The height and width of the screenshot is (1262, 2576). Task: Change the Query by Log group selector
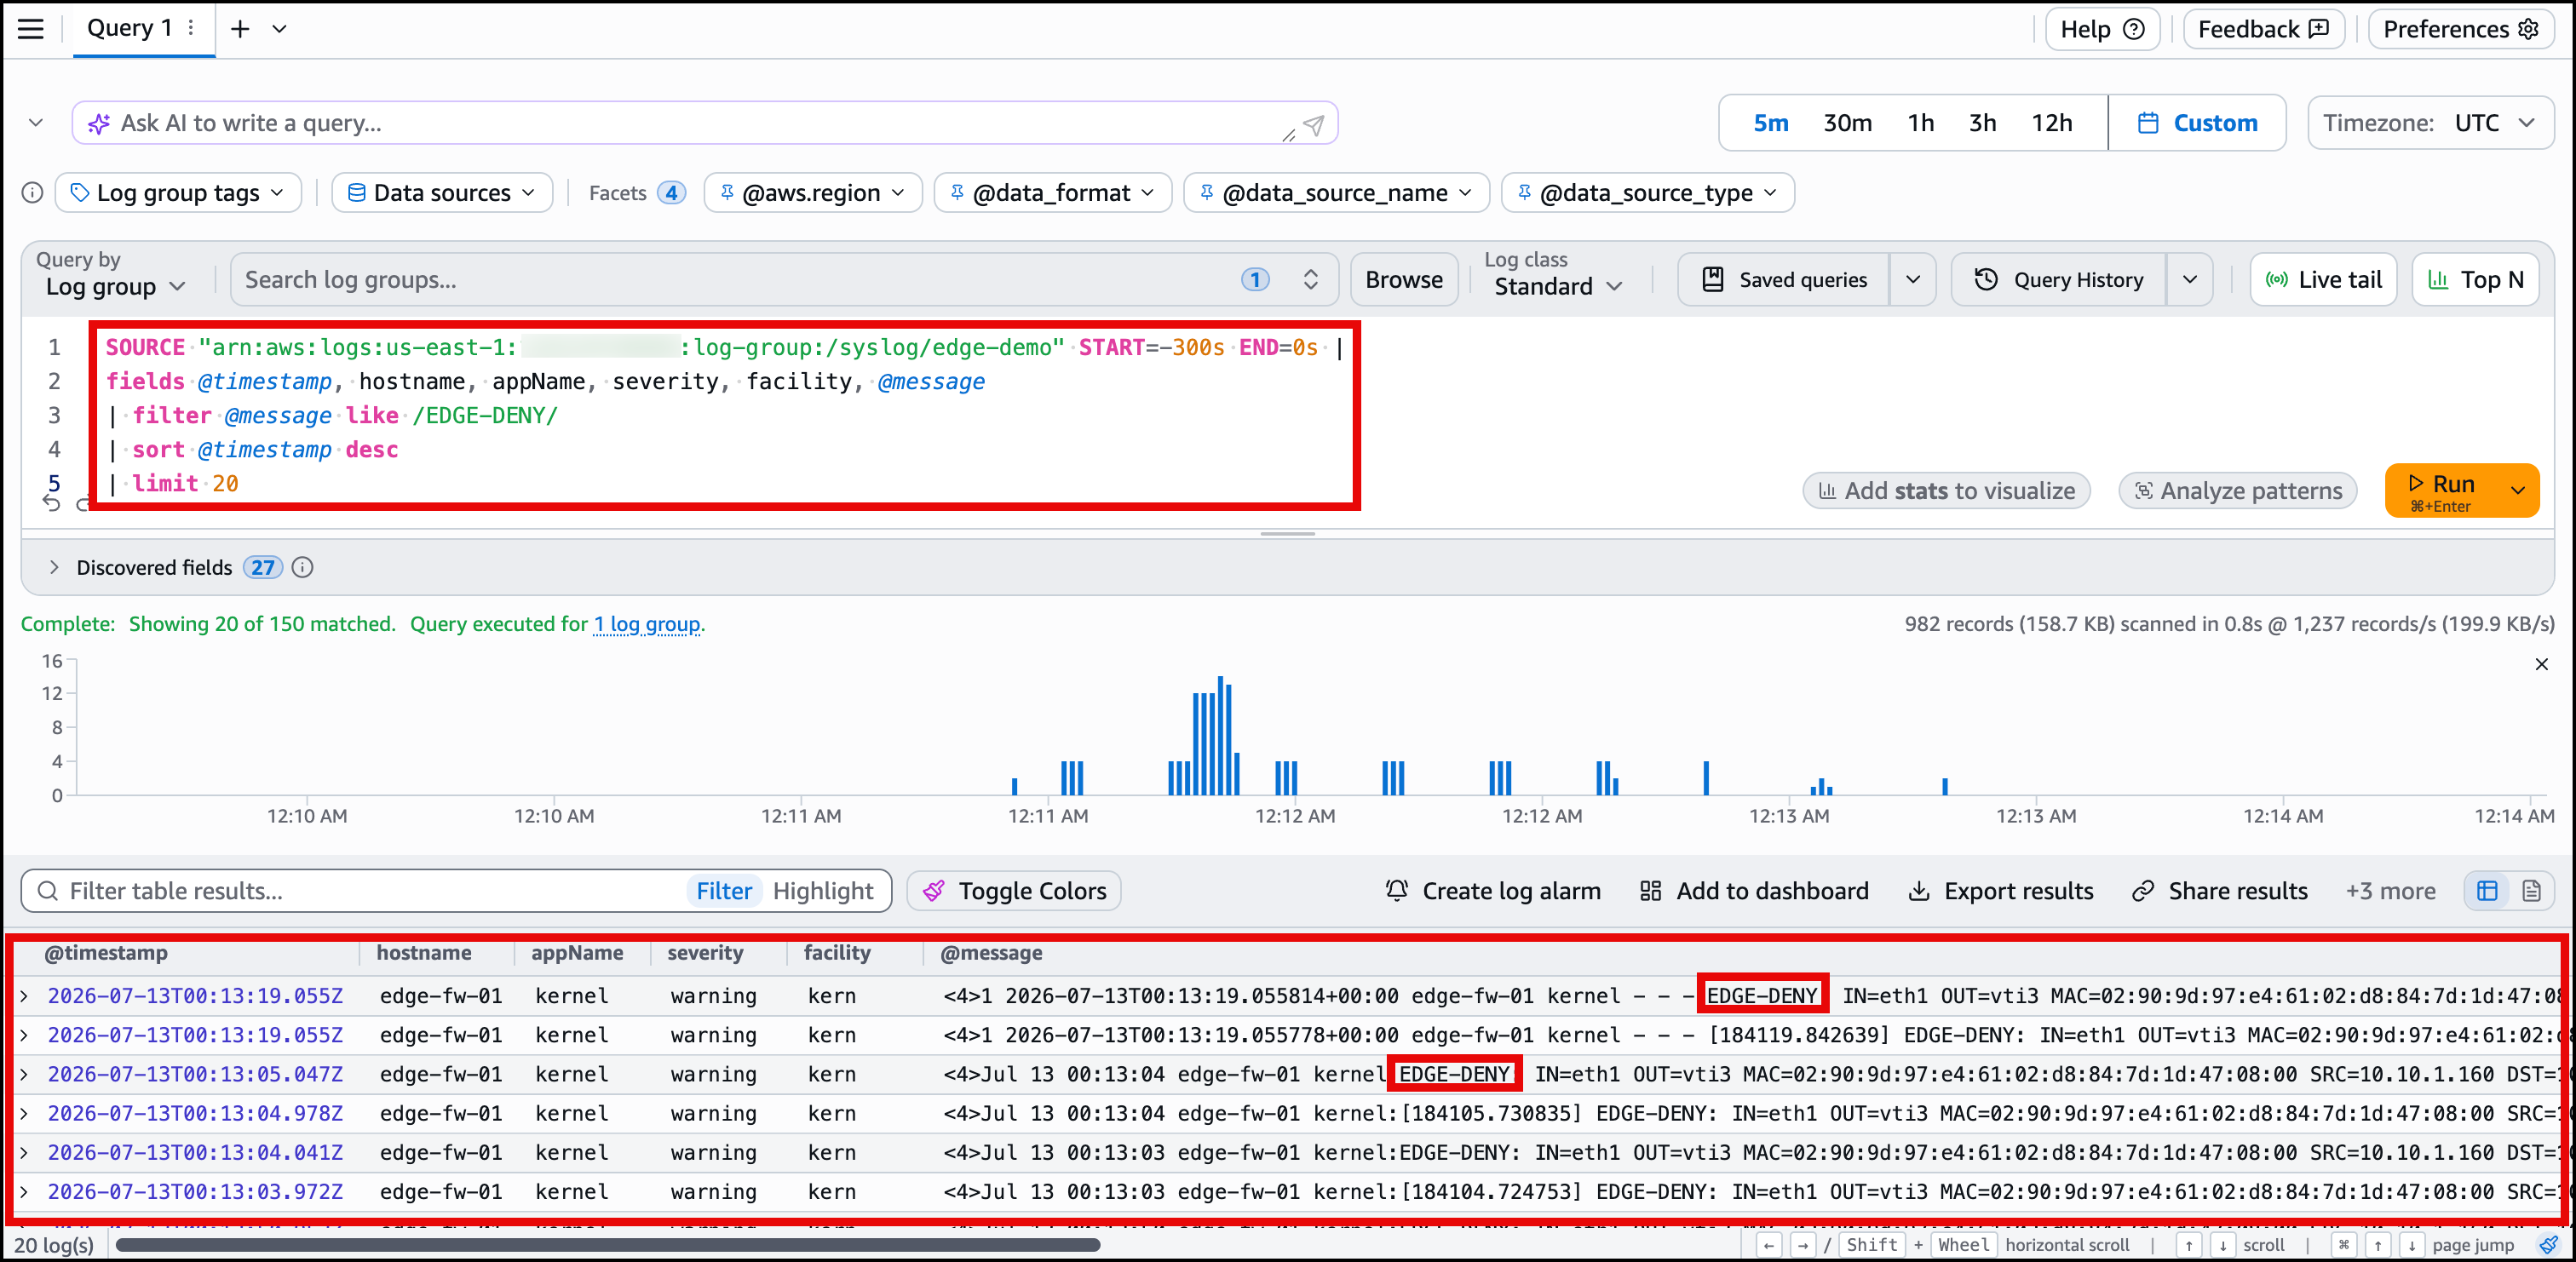point(115,286)
